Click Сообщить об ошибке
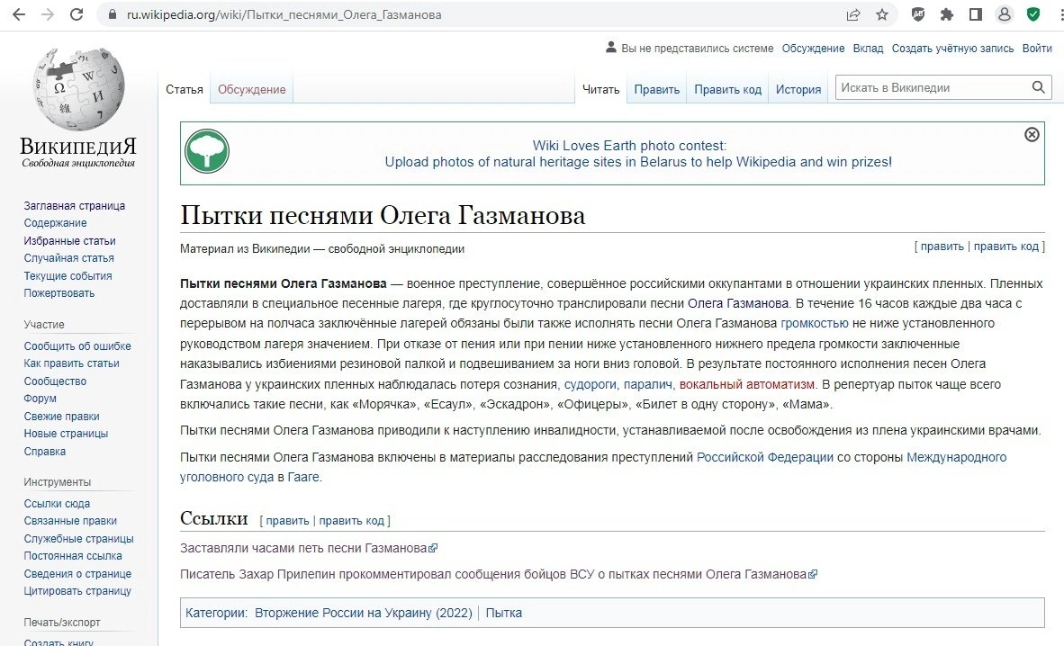Image resolution: width=1064 pixels, height=646 pixels. pos(77,346)
